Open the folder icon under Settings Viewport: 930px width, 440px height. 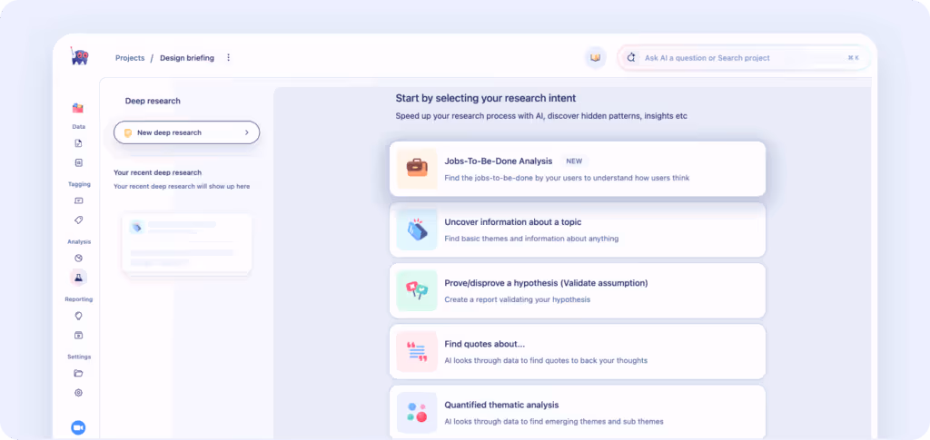click(78, 373)
